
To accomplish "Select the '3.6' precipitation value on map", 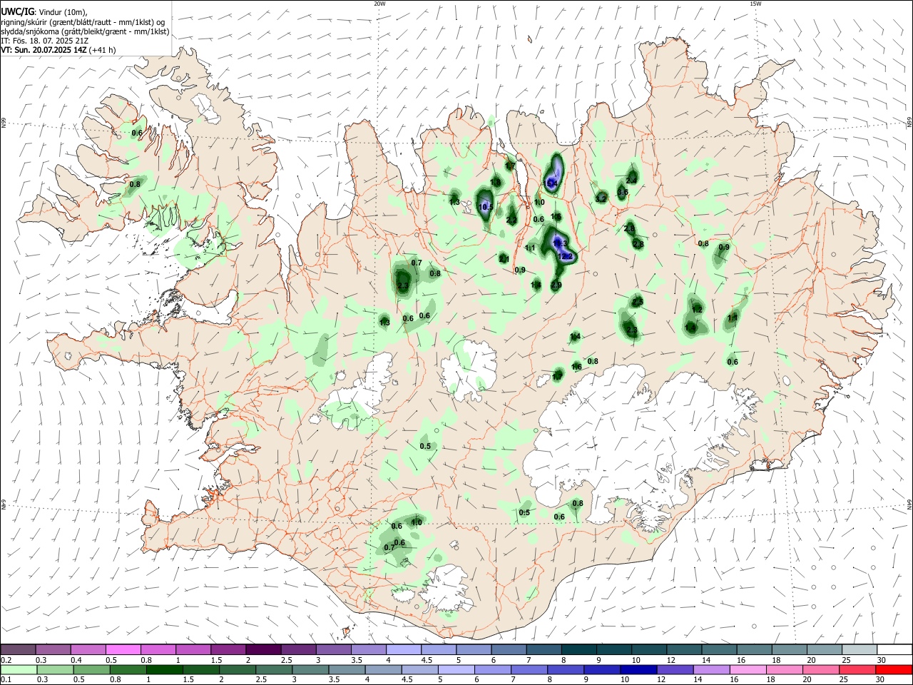I will [x=623, y=193].
